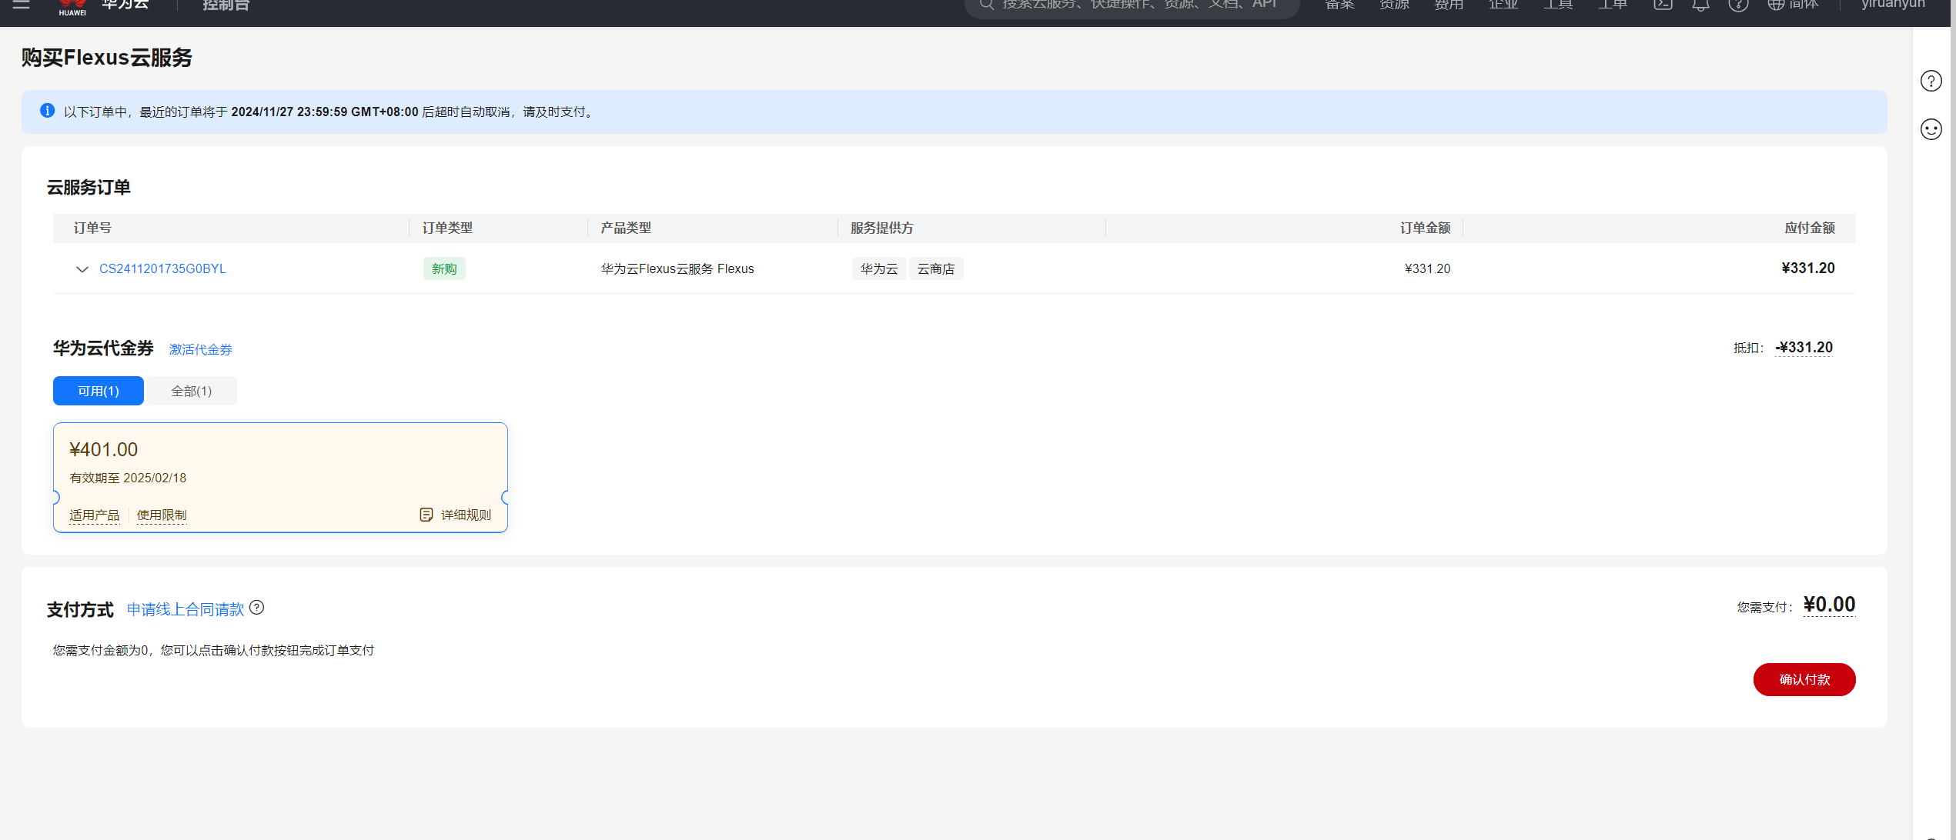Open the 备案 menu
Image resolution: width=1956 pixels, height=840 pixels.
(1339, 5)
